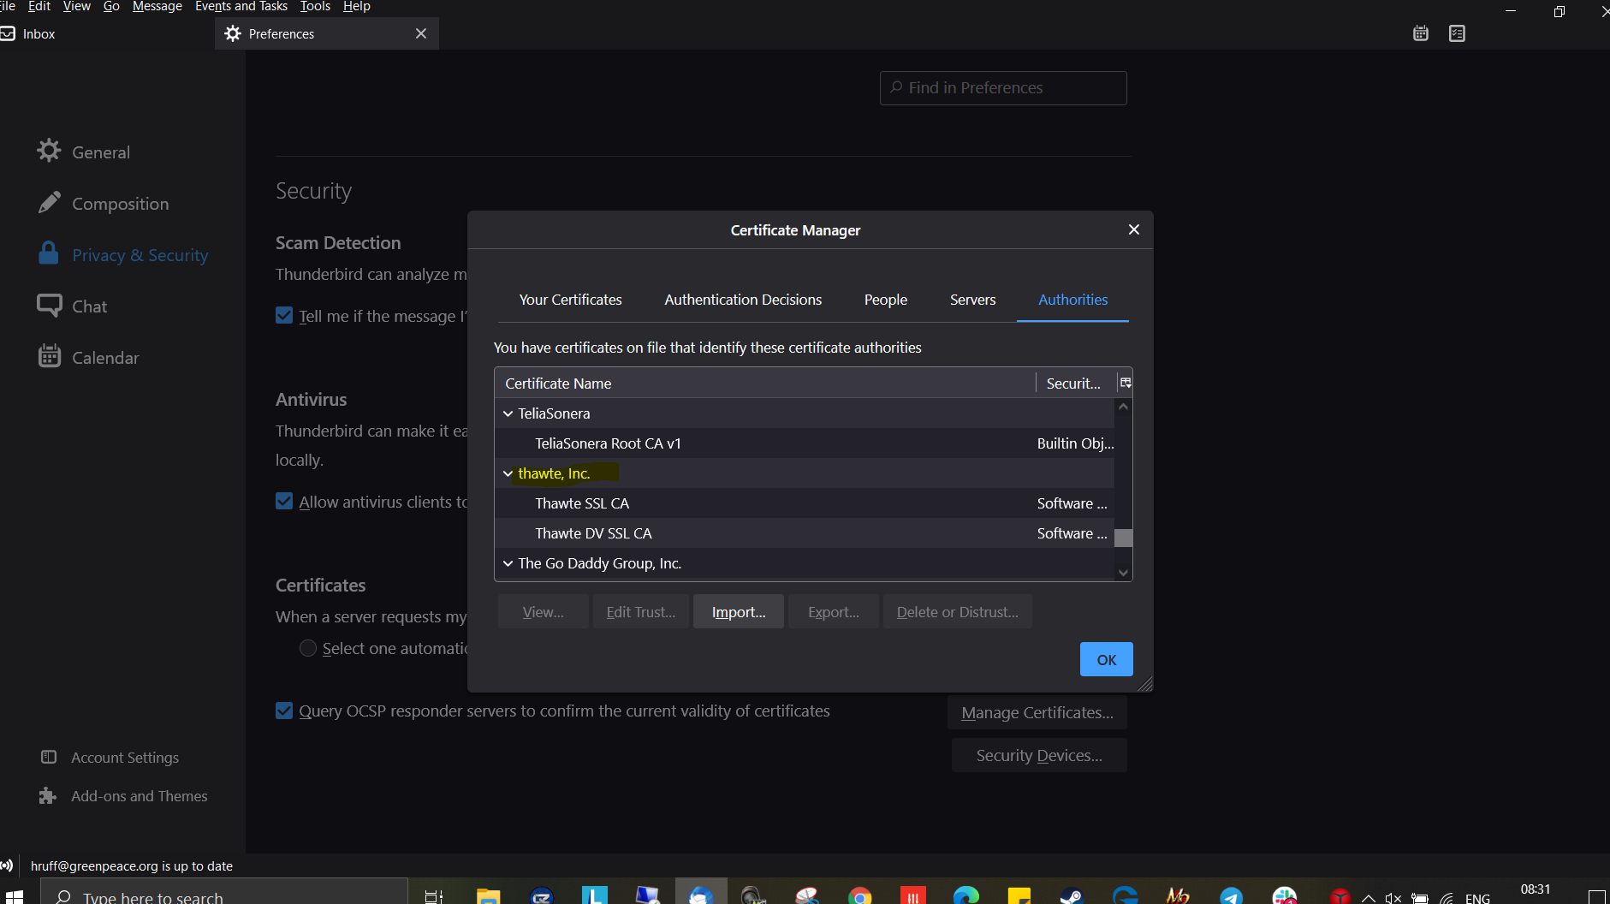
Task: Click the muted volume tray icon
Action: tap(1393, 898)
